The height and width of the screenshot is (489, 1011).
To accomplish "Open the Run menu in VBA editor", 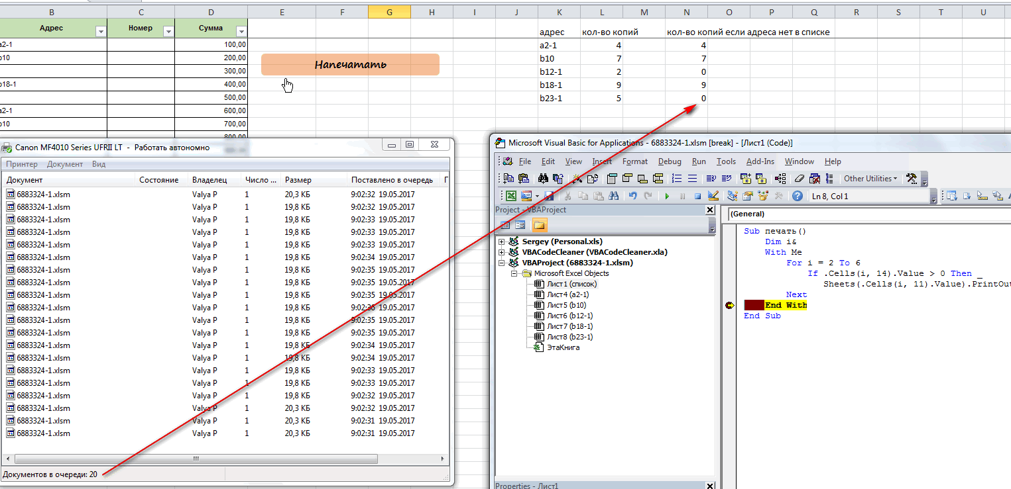I will coord(699,161).
